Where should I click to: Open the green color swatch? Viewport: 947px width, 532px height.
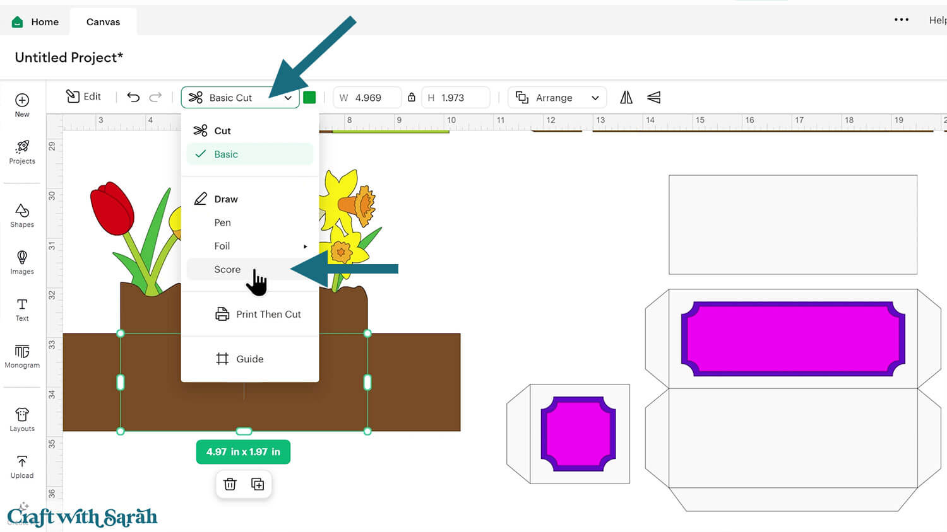[x=309, y=97]
